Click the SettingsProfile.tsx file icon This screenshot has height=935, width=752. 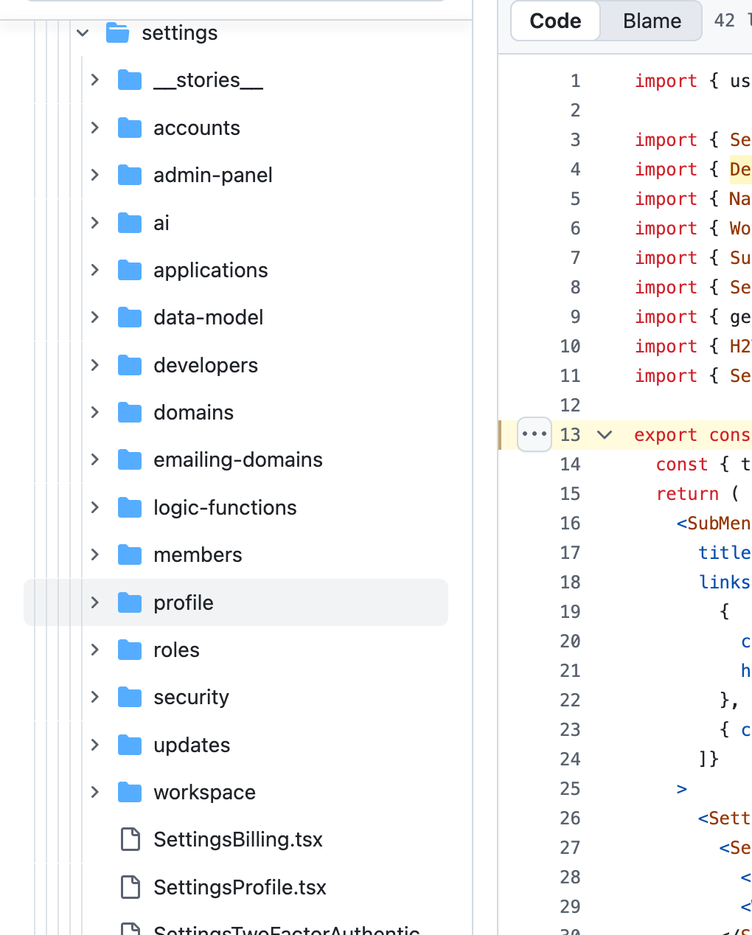[x=130, y=887]
